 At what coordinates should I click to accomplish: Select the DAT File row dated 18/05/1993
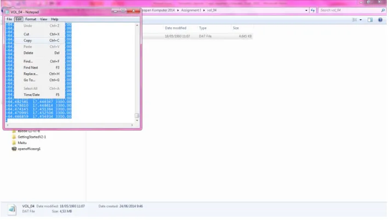click(197, 36)
